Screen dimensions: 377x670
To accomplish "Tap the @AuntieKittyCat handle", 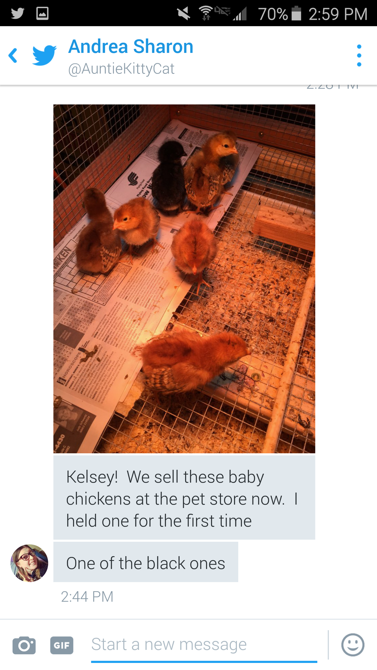I will (x=121, y=69).
